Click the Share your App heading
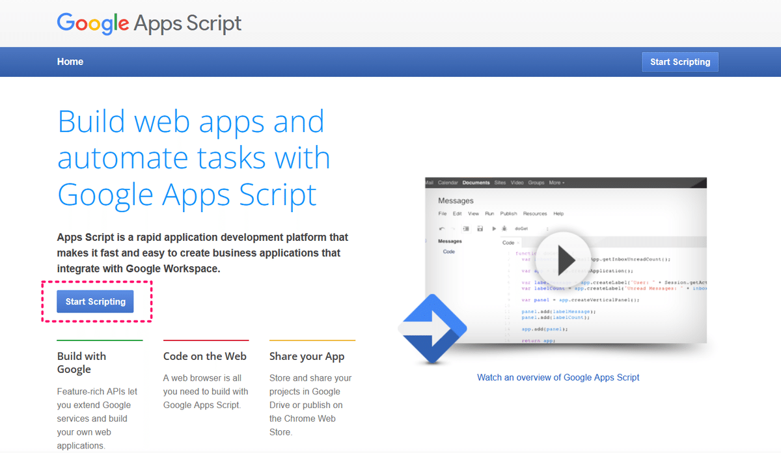This screenshot has height=453, width=781. tap(307, 357)
